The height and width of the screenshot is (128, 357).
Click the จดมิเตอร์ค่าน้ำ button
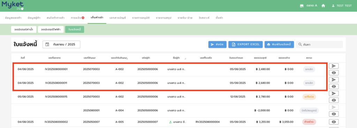[x=24, y=29]
